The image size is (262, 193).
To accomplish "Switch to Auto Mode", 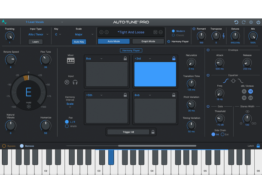I will (114, 41).
